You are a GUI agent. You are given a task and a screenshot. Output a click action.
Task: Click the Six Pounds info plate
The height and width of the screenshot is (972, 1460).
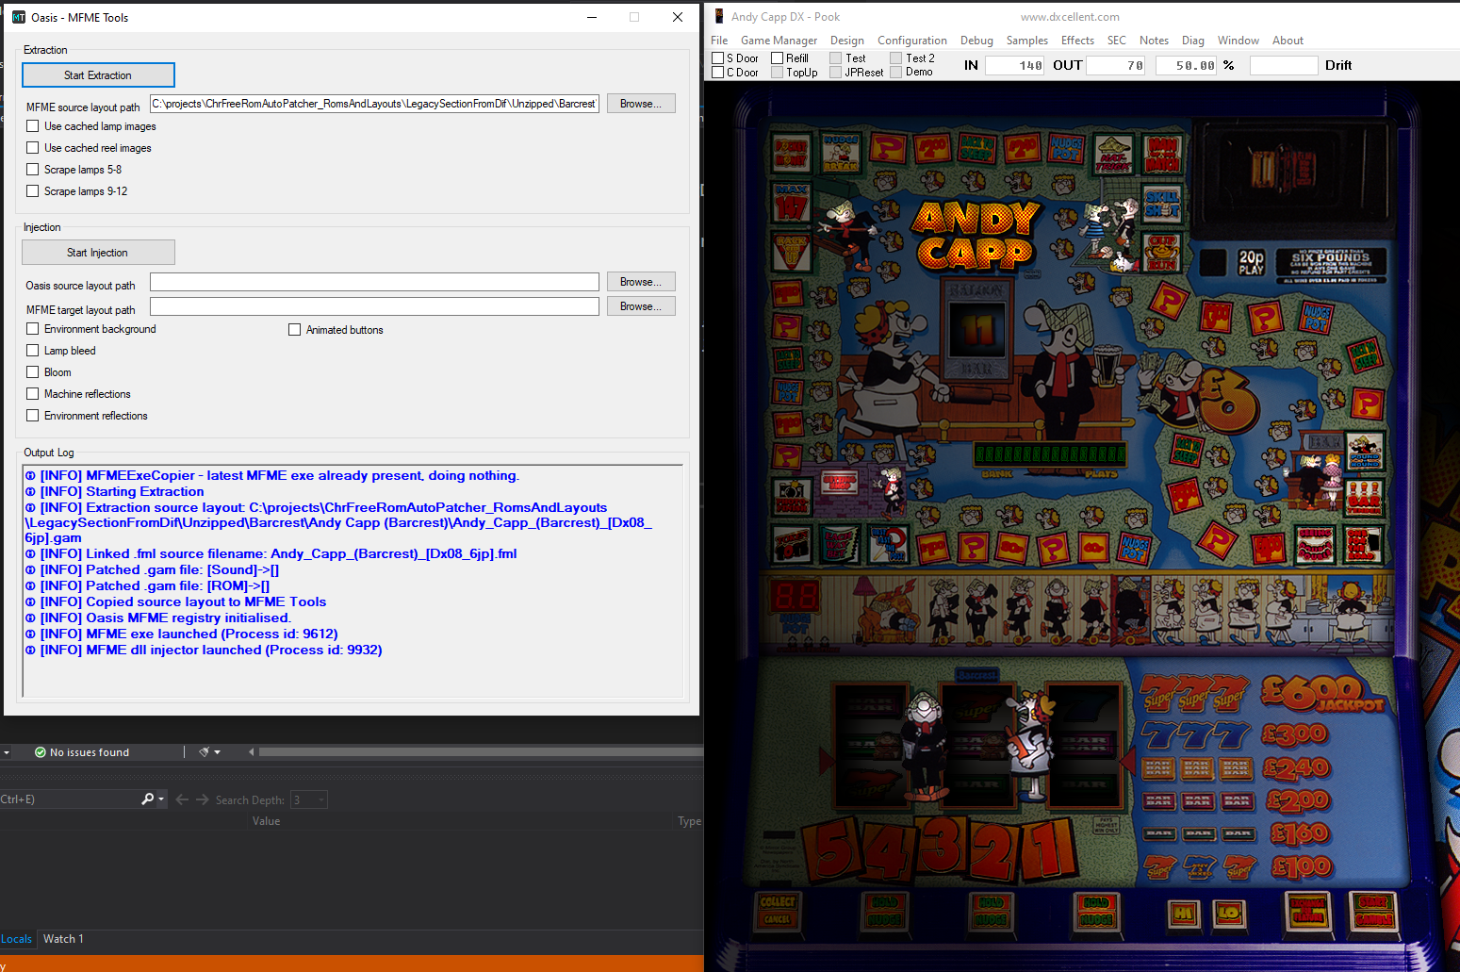(1330, 265)
